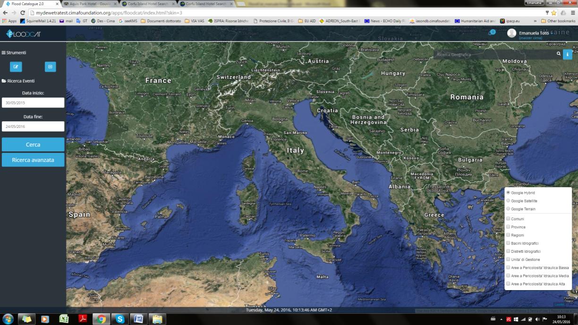Select the Google Satellite base layer
Screen dimensions: 578x325
(x=508, y=200)
